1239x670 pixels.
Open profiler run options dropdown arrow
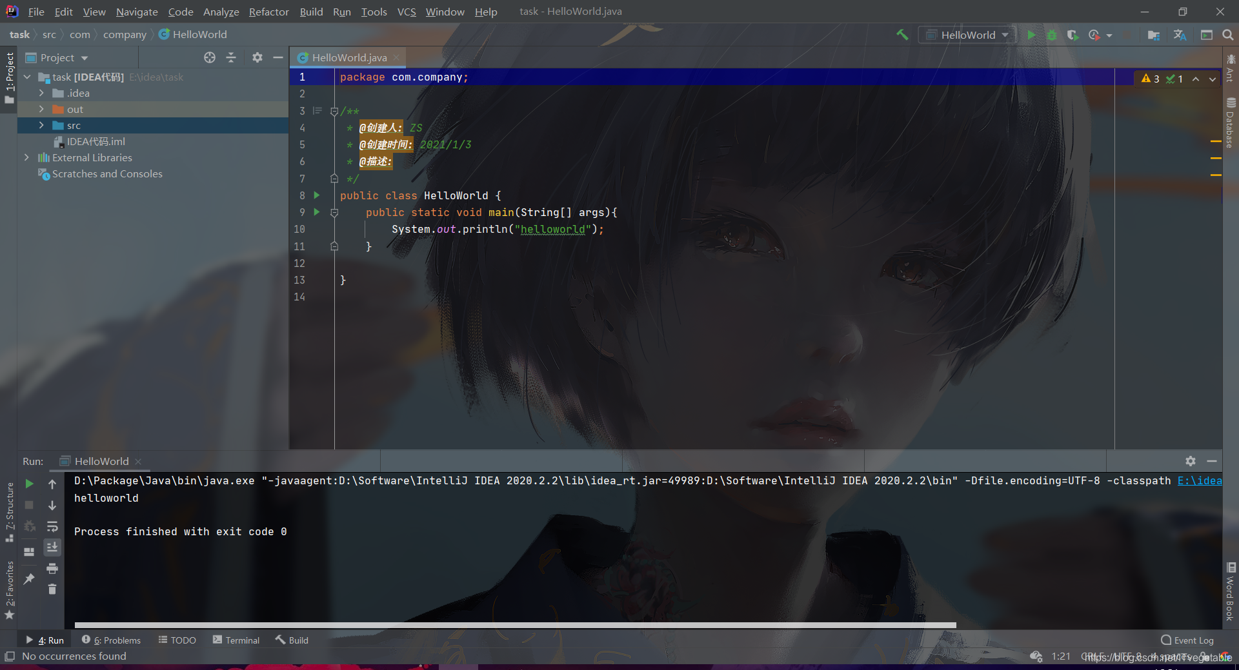point(1109,35)
